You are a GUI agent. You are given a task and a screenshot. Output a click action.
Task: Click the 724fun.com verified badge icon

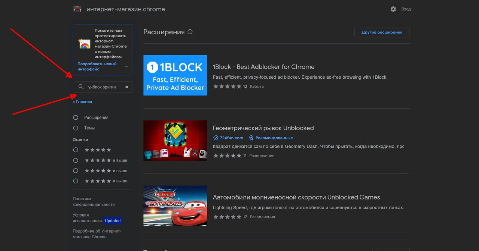click(x=216, y=138)
